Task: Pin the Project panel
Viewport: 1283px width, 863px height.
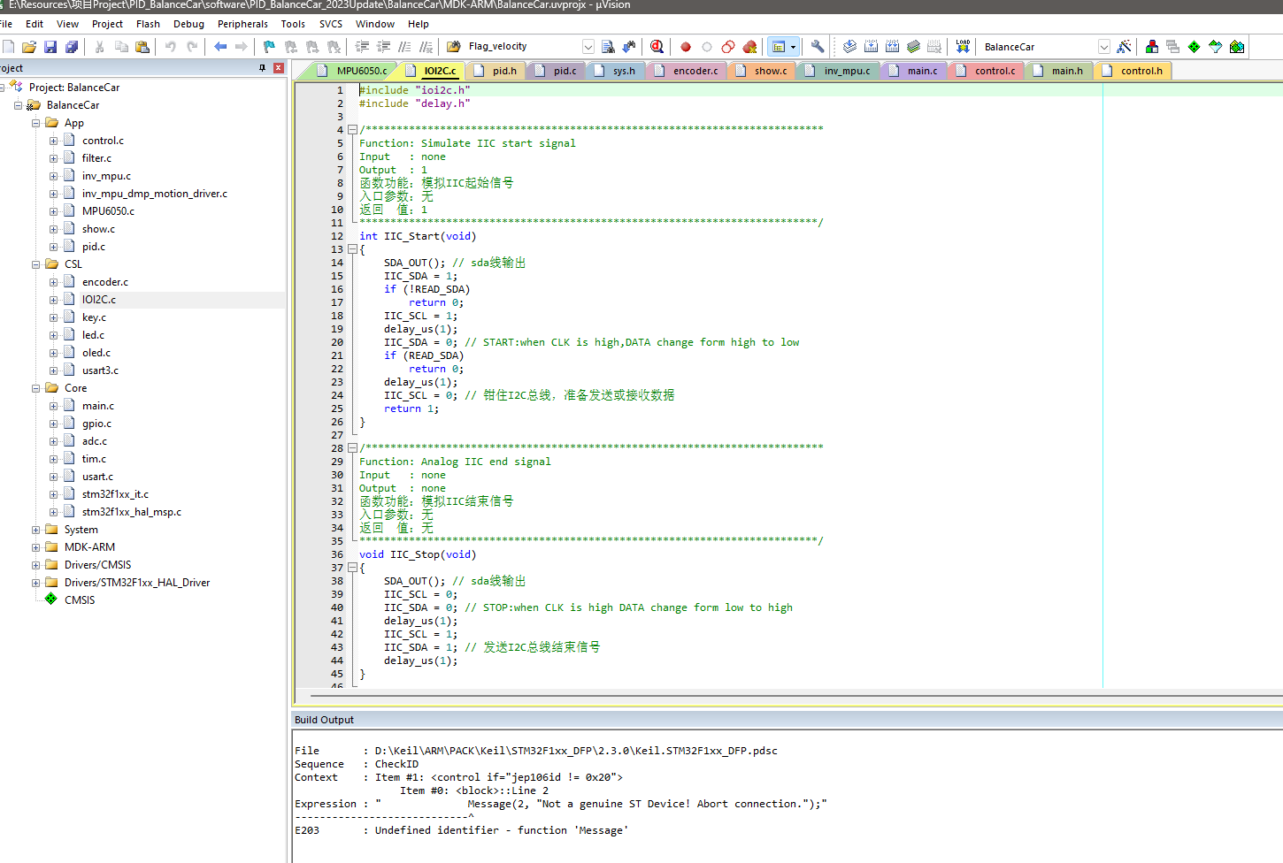Action: pyautogui.click(x=262, y=68)
